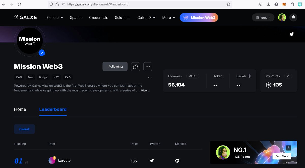Expand the Galxe ID dropdown
Screen dimensions: 305x168
146,18
